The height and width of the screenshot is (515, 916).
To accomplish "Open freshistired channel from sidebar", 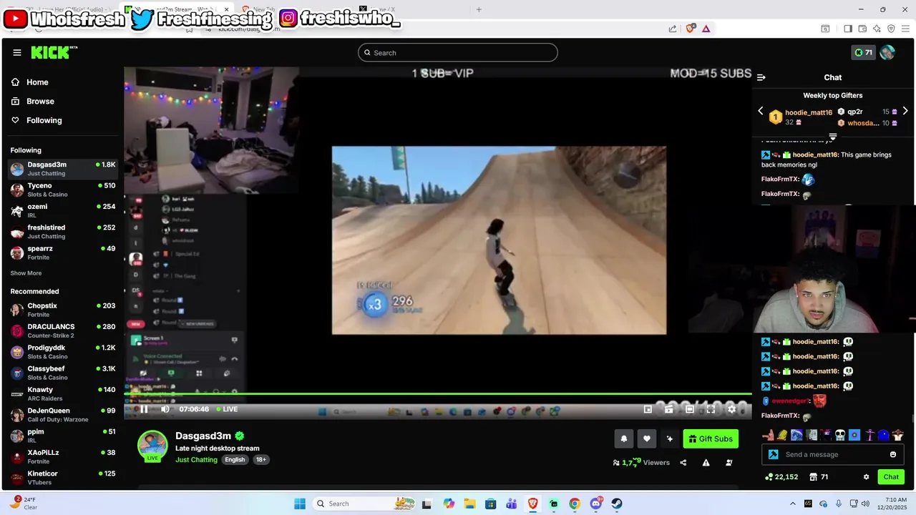I will pyautogui.click(x=63, y=232).
